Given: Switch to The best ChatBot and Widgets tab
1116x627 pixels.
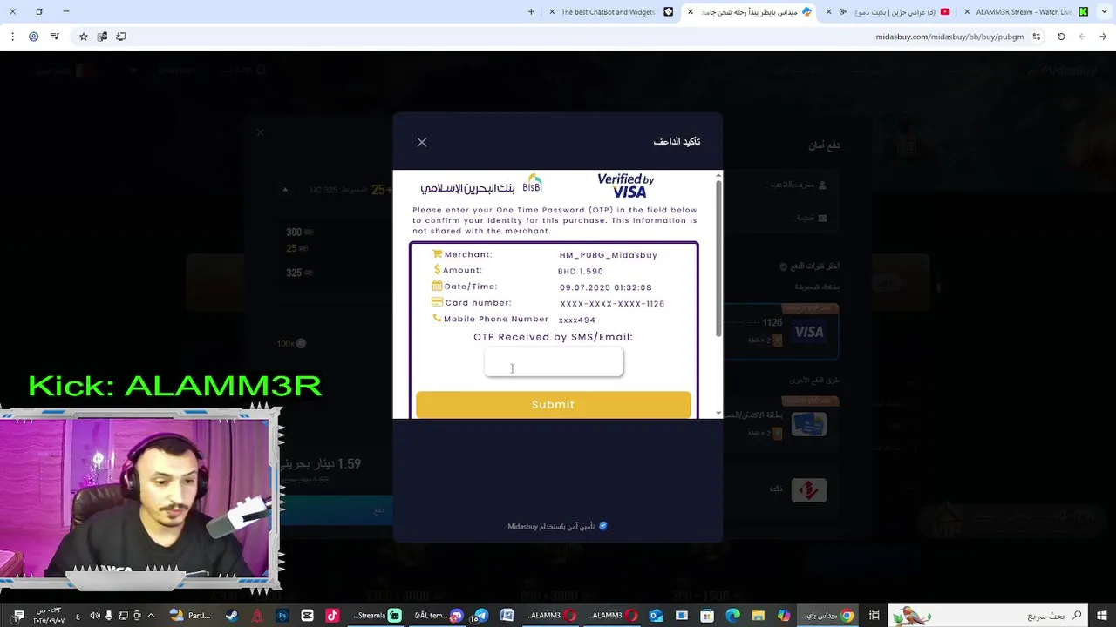Looking at the screenshot, I should (x=610, y=11).
